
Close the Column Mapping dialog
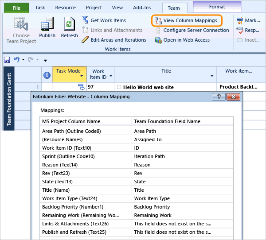tap(233, 97)
